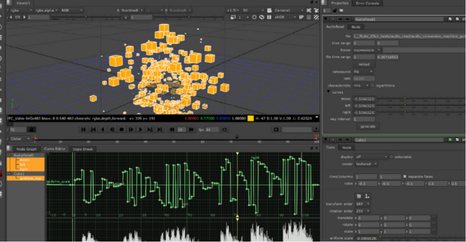The image size is (466, 242).
Task: Jump to the first frame
Action: tap(83, 130)
